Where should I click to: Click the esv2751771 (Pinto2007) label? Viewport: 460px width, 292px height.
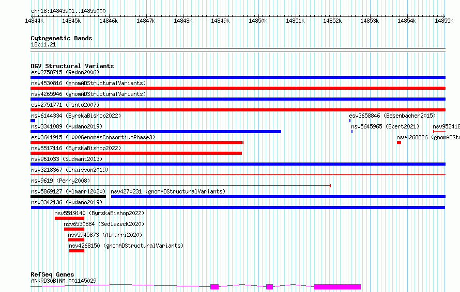click(65, 105)
